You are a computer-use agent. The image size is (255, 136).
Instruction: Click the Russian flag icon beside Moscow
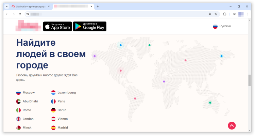click(18, 93)
